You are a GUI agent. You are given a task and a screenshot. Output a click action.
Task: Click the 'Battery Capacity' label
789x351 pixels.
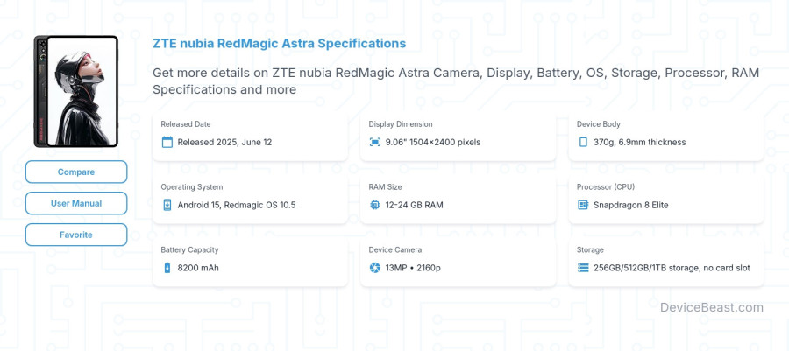(189, 249)
